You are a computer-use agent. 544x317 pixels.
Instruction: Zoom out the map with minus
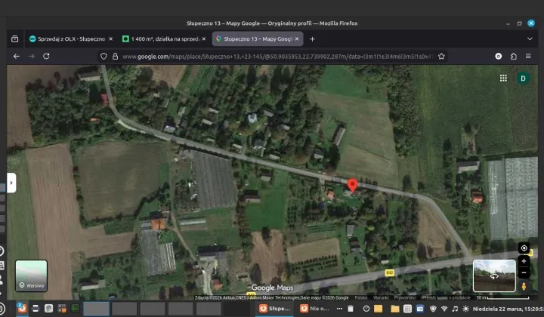[524, 273]
